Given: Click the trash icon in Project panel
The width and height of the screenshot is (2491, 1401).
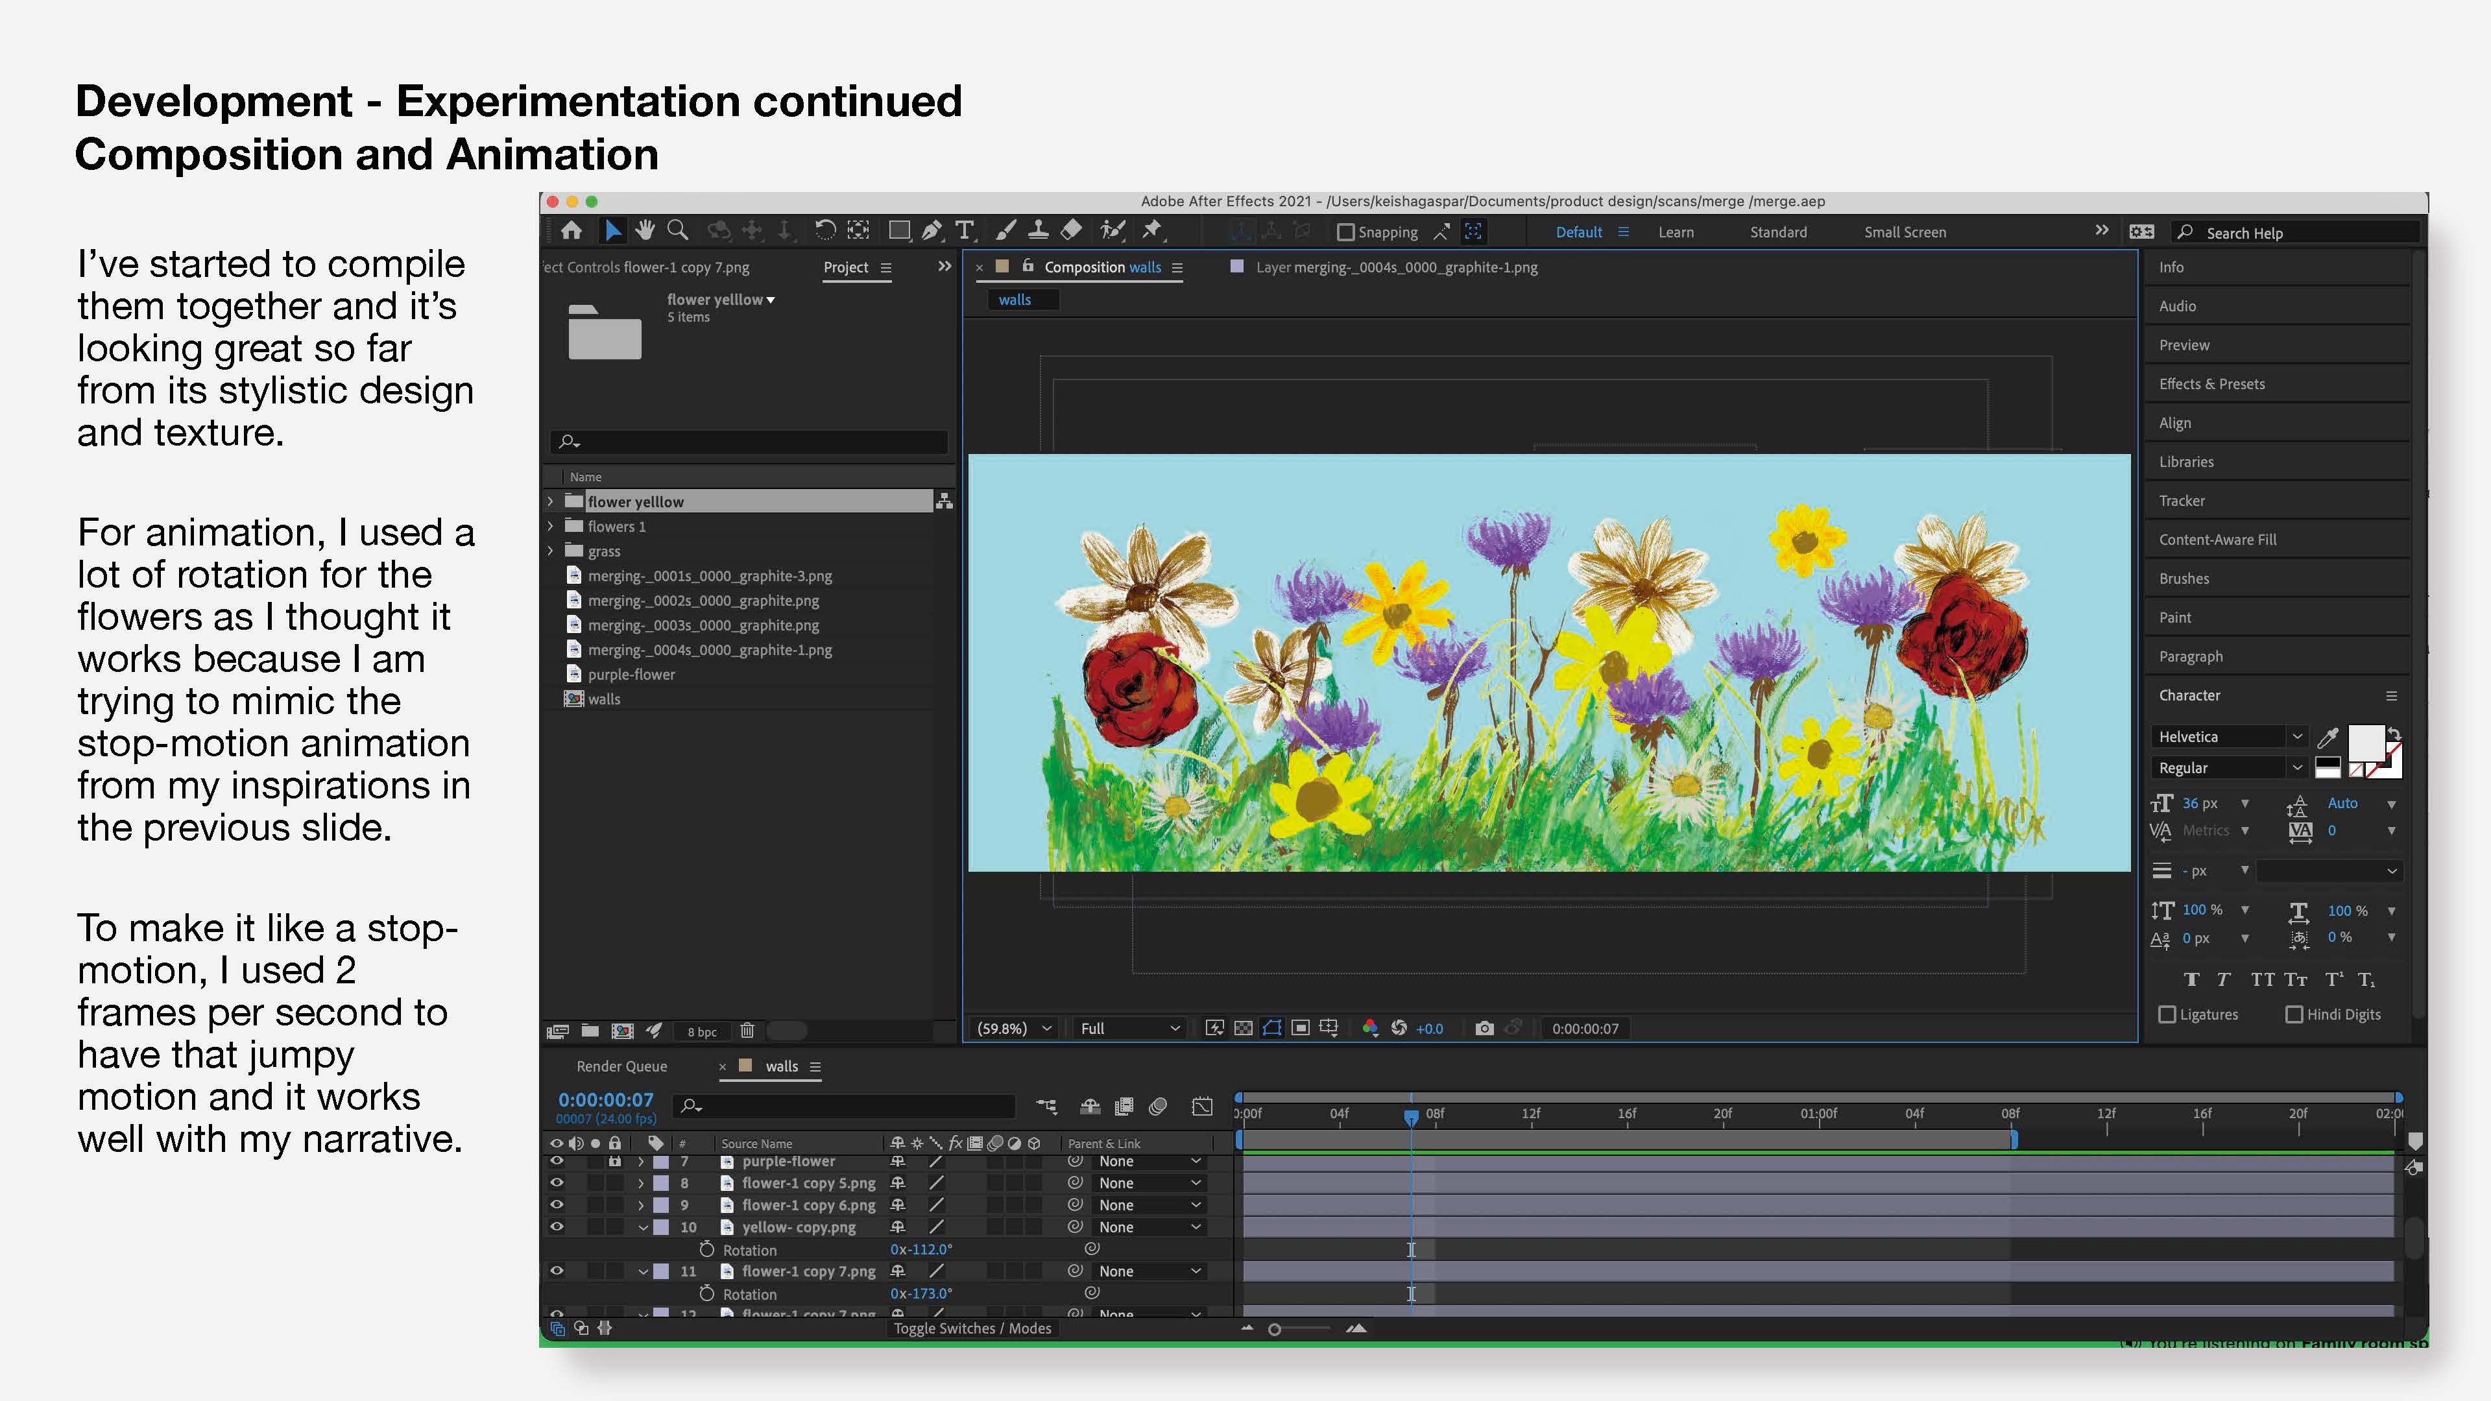Looking at the screenshot, I should tap(747, 1031).
